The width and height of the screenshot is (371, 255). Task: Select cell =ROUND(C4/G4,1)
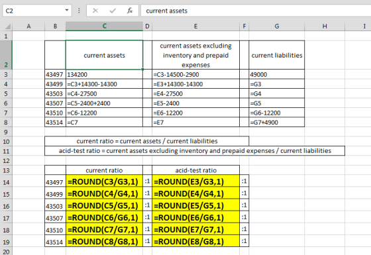coord(104,193)
